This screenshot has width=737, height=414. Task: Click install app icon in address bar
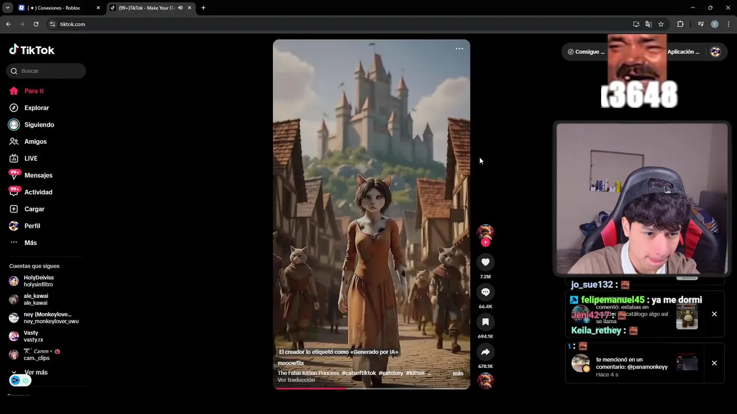coord(636,24)
